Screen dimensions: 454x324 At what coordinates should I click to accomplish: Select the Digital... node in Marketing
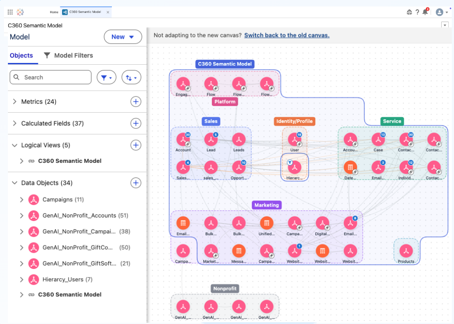[322, 223]
